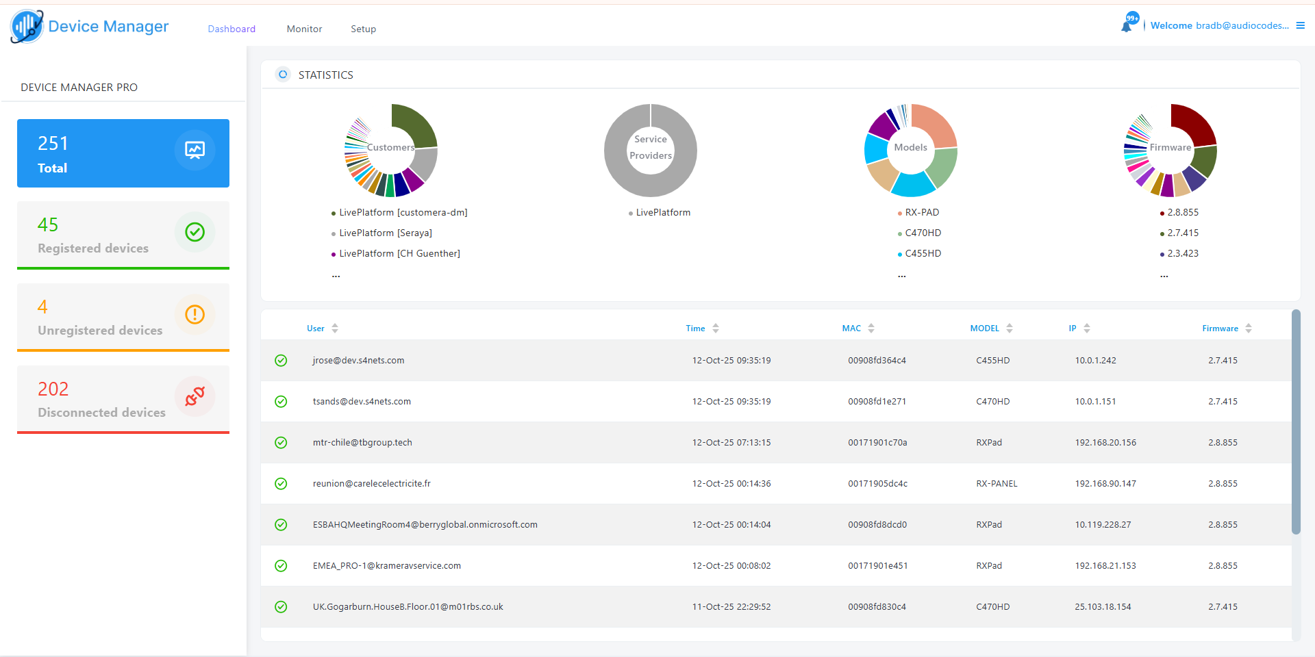The width and height of the screenshot is (1315, 657).
Task: Click the Device Manager logo
Action: coord(27,27)
